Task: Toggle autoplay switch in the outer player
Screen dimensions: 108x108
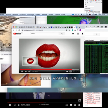Action: 67,105
